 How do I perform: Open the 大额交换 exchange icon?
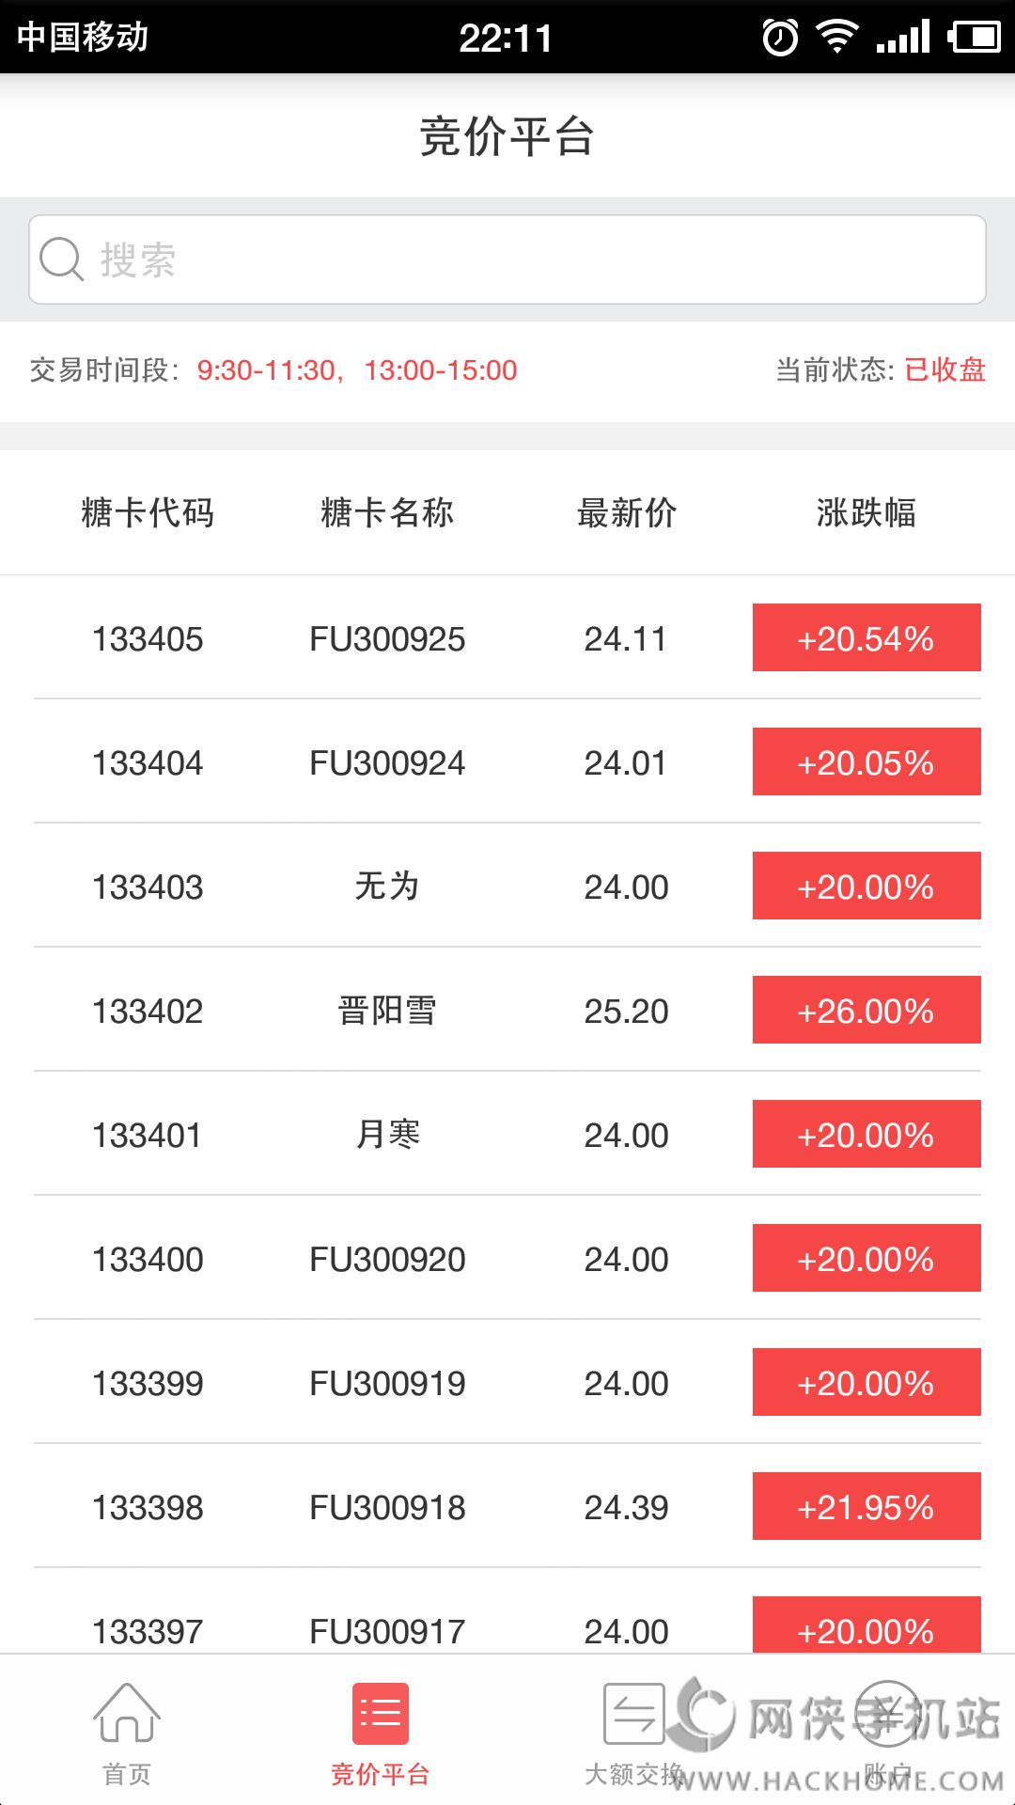click(x=634, y=1714)
